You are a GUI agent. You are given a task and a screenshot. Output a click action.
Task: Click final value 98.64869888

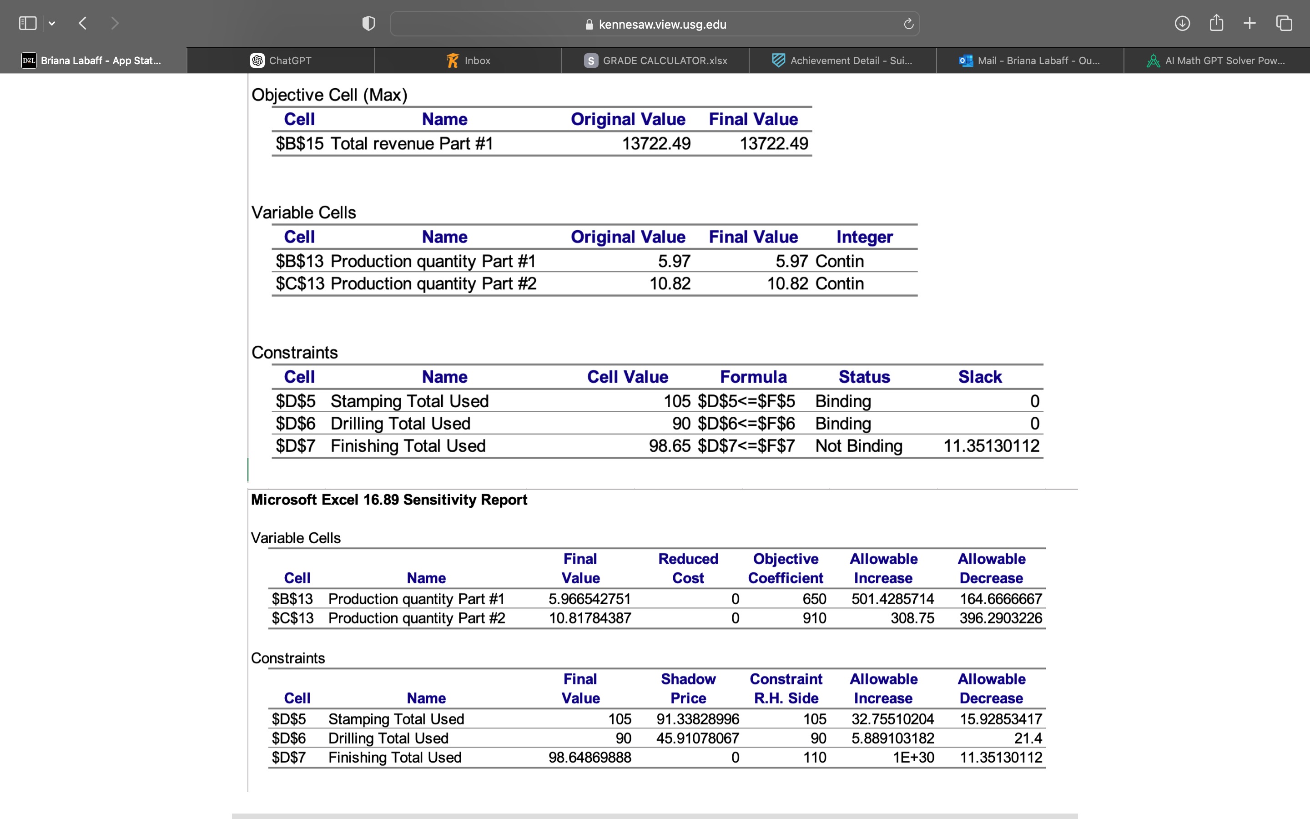pos(589,757)
